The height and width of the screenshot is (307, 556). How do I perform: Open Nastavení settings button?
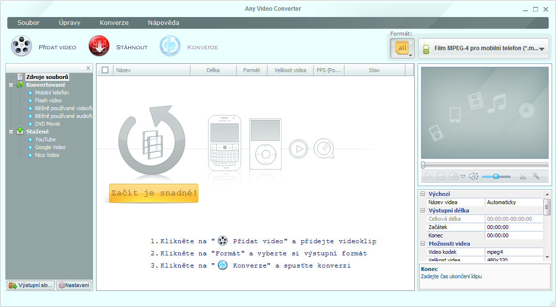pos(74,285)
